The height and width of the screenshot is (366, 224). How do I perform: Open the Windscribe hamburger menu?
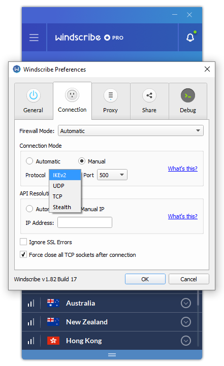34,38
